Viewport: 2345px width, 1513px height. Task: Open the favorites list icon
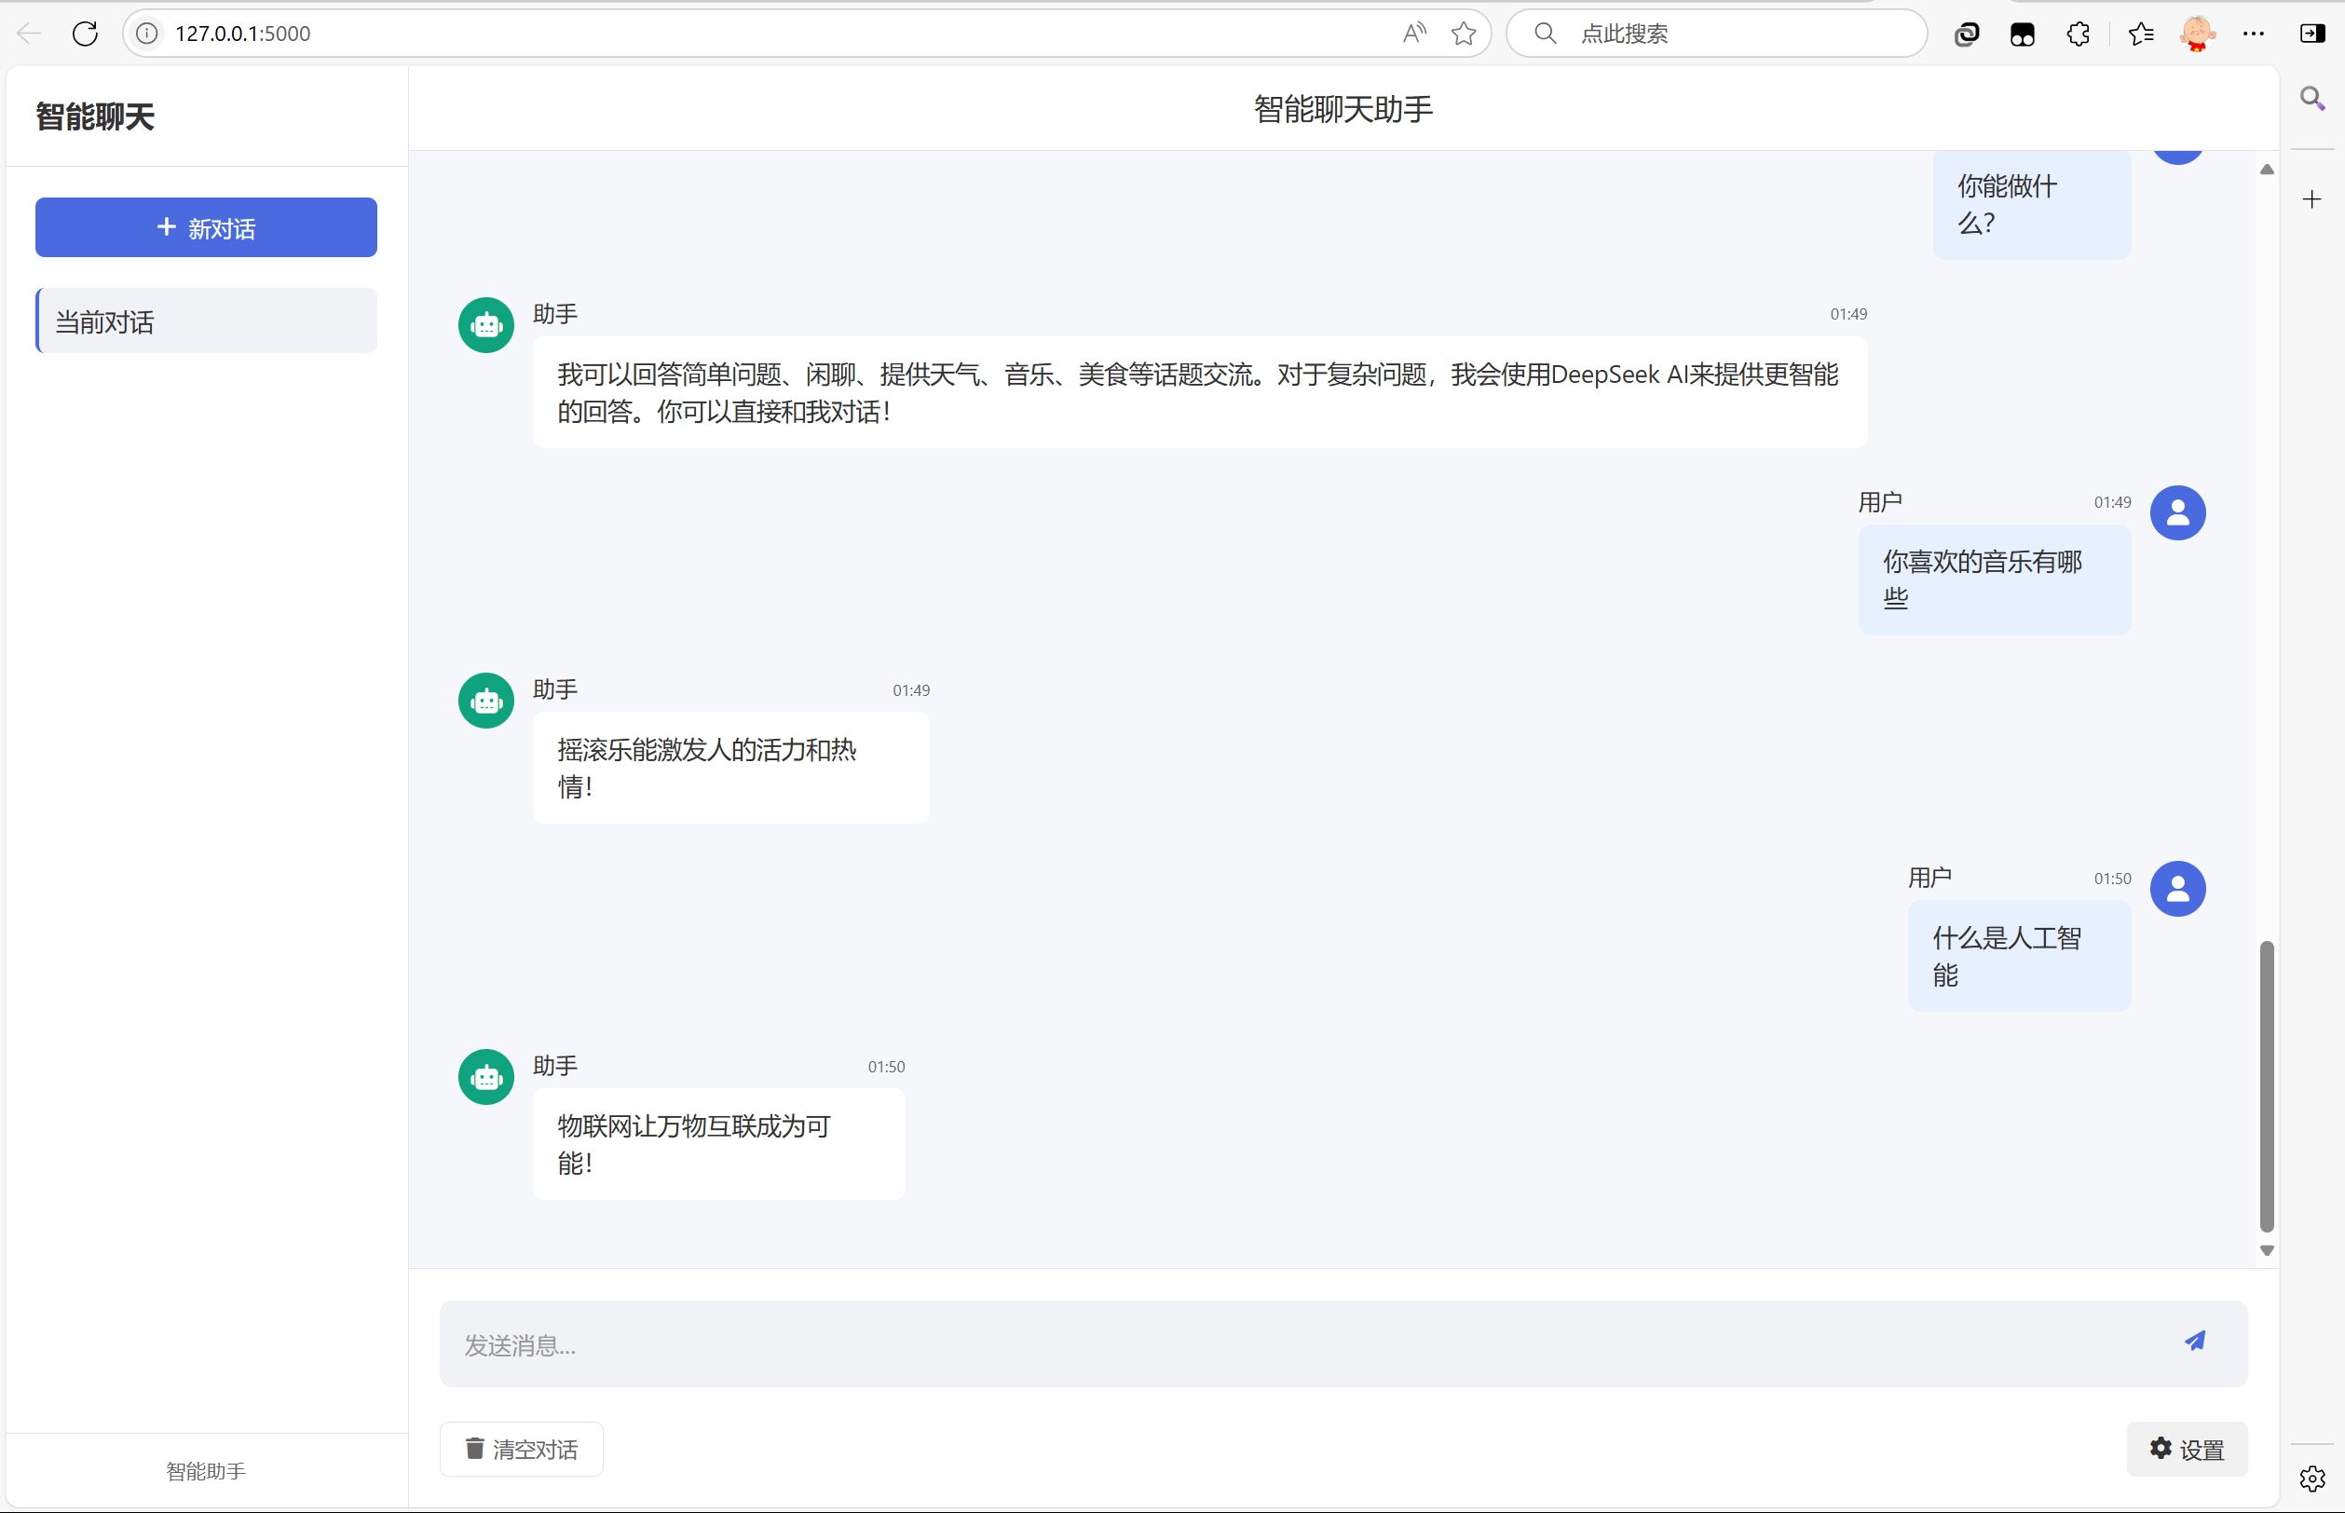2141,34
